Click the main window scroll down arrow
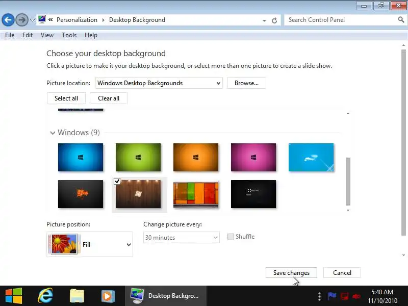Screen dimensions: 408x306 (x=403, y=256)
